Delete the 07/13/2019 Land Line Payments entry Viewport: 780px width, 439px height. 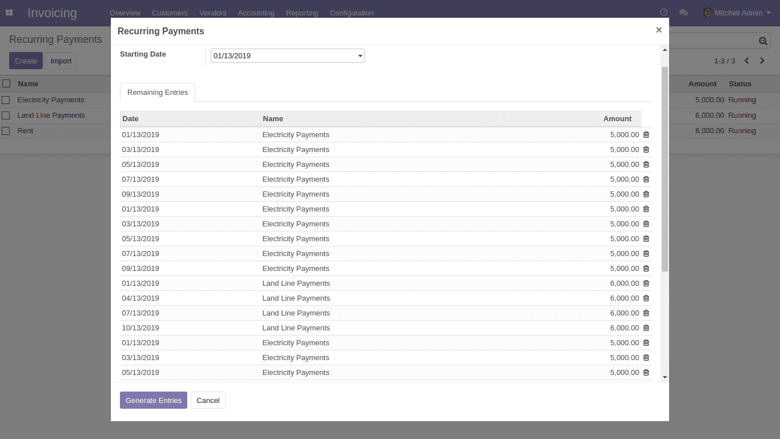click(x=646, y=313)
